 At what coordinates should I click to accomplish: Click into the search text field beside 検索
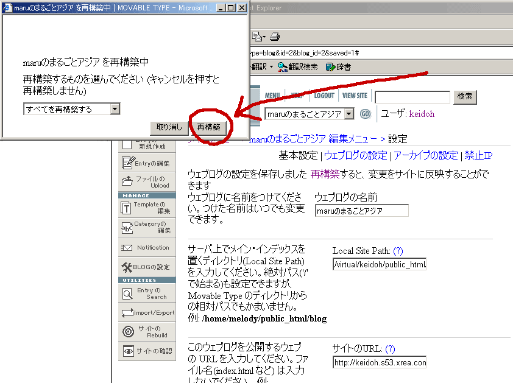click(x=412, y=97)
